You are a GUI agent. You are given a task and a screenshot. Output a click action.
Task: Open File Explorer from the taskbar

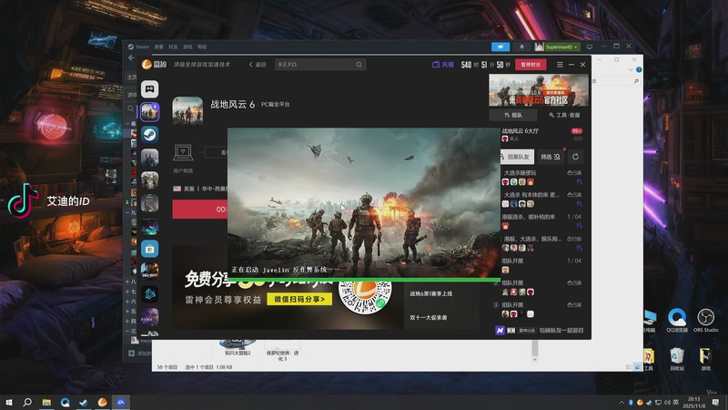pyautogui.click(x=46, y=402)
